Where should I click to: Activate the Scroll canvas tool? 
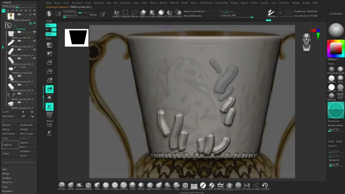click(x=49, y=54)
